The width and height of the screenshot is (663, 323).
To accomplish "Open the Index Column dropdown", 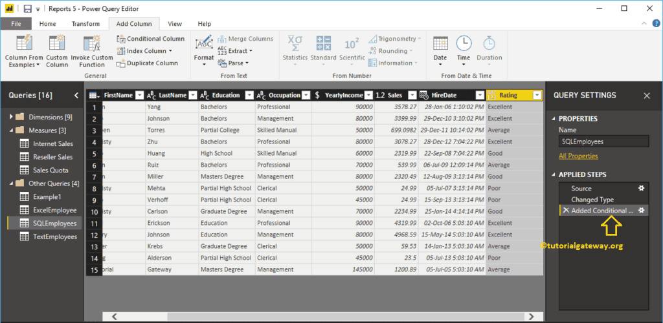I will (x=170, y=51).
